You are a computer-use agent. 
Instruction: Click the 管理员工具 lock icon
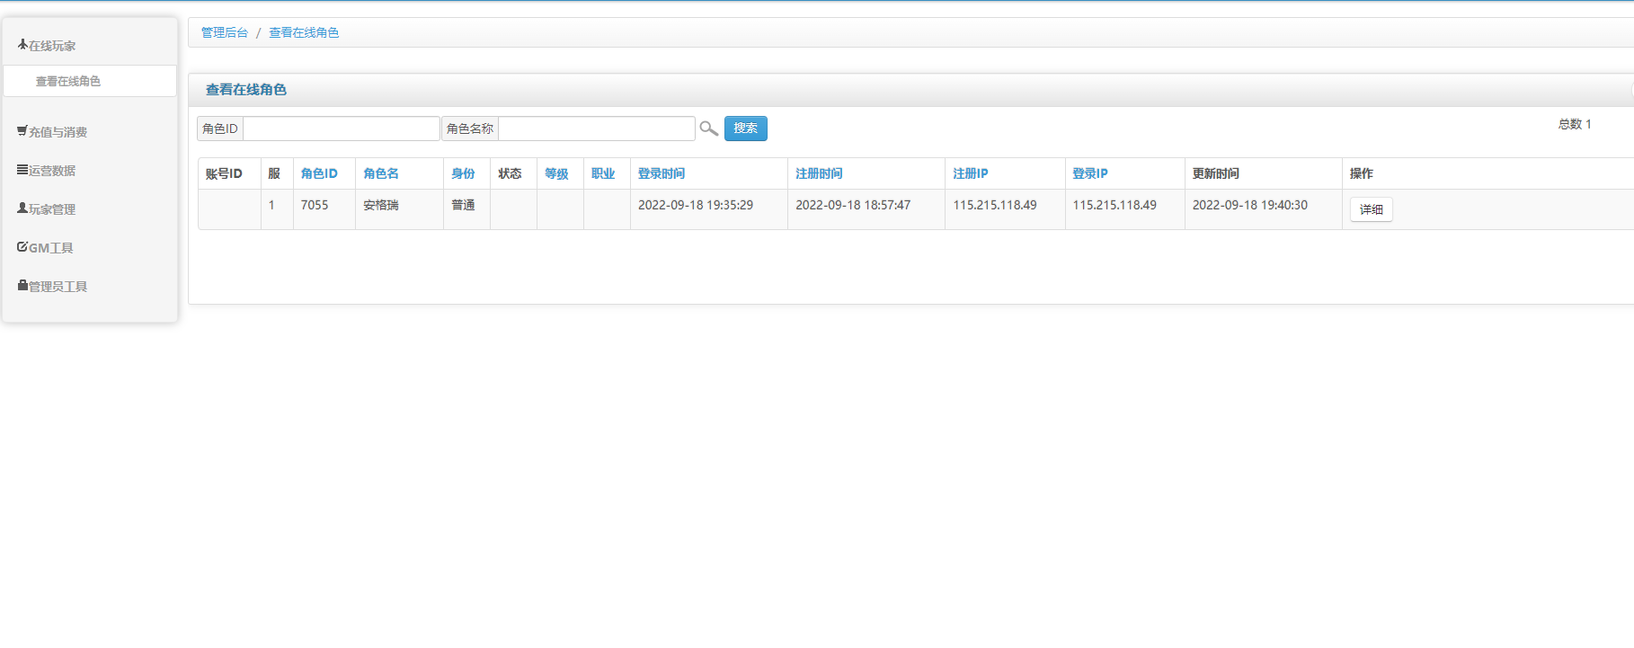[x=22, y=286]
